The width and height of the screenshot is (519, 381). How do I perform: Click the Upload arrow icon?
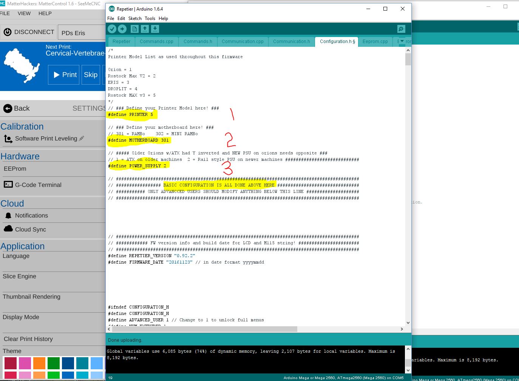coord(122,29)
